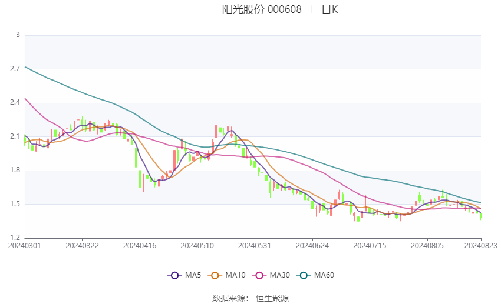Click y-axis value 2.1
This screenshot has height=304, width=501.
click(15, 136)
